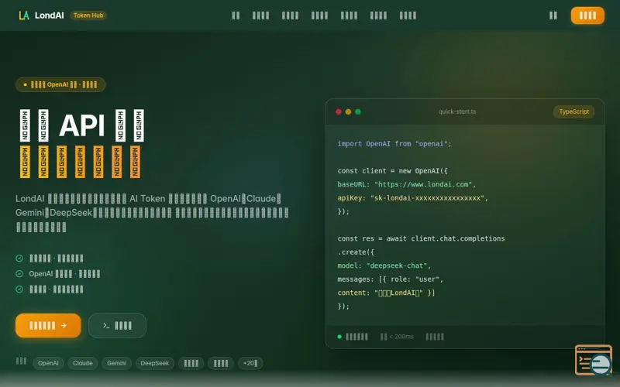
Task: Click the +20 more providers chip
Action: (x=250, y=363)
